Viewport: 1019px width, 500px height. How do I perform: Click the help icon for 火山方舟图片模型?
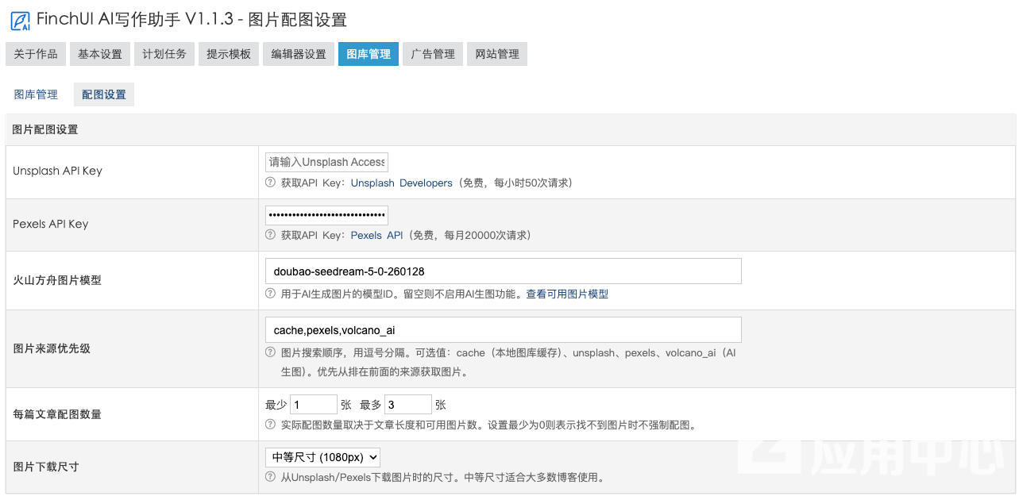270,294
